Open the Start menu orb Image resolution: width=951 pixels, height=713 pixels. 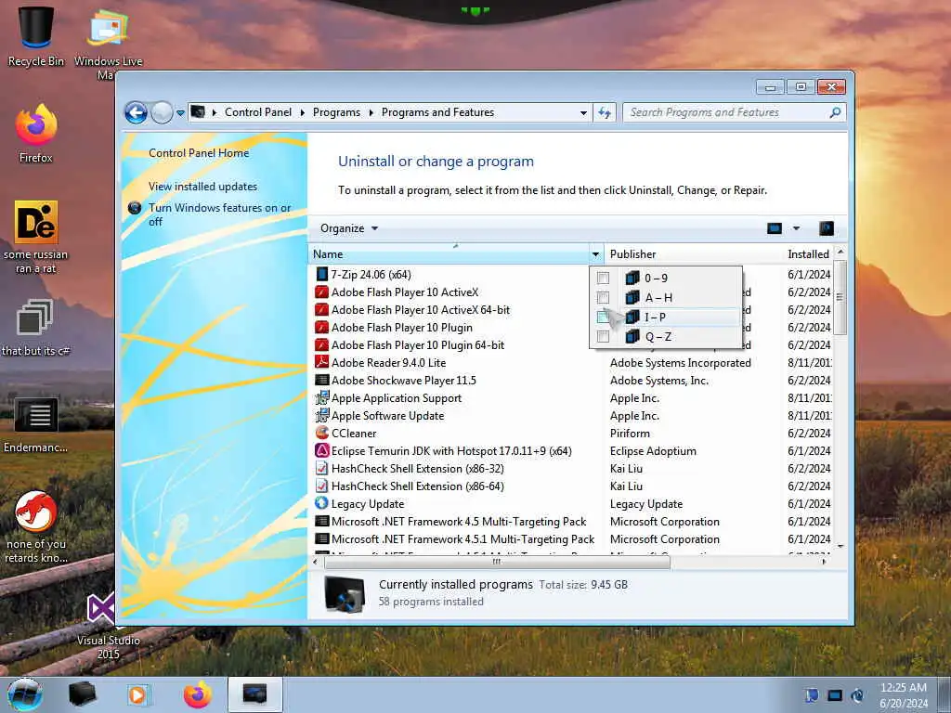click(25, 694)
